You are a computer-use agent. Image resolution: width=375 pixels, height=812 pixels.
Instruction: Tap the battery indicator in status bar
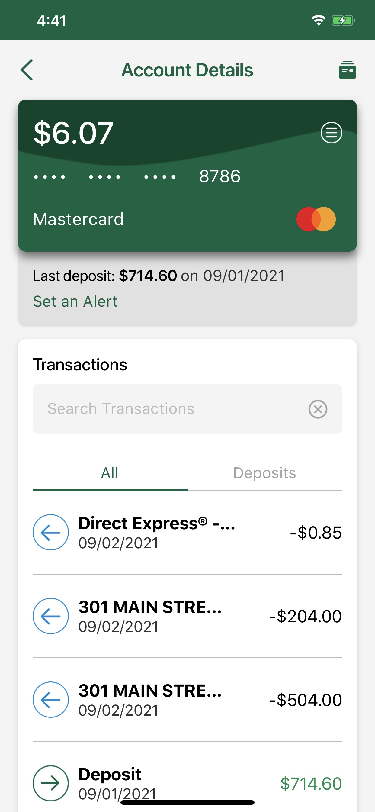point(343,21)
